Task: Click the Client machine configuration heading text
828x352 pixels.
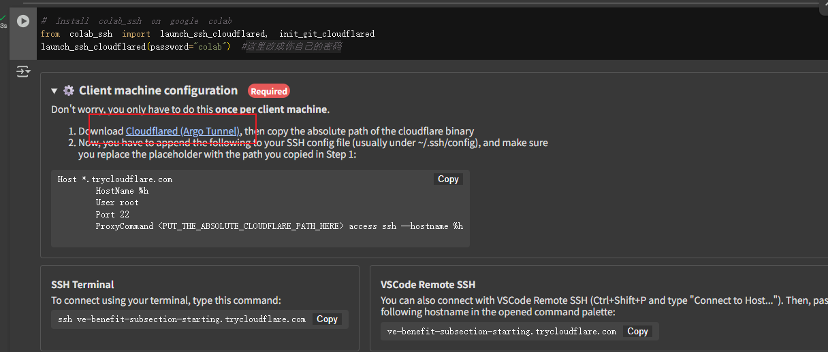Action: [x=158, y=90]
